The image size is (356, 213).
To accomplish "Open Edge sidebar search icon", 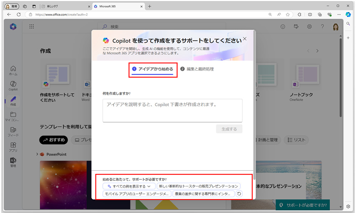I will tap(348, 23).
